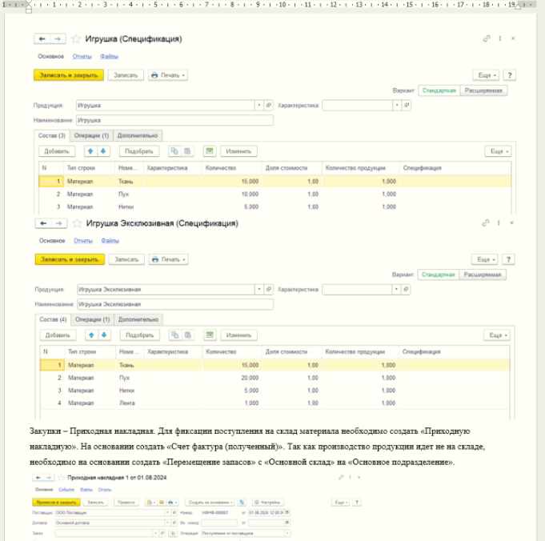Select the Лента material row in table
The height and width of the screenshot is (541, 545).
click(x=128, y=403)
